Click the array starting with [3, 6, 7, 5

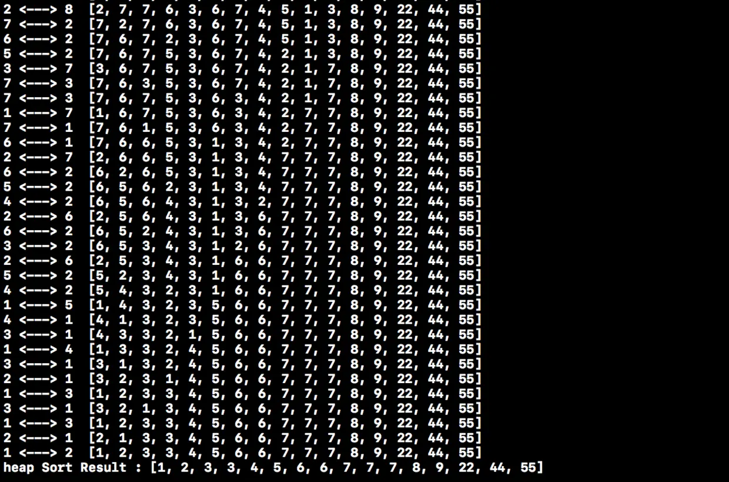point(285,68)
